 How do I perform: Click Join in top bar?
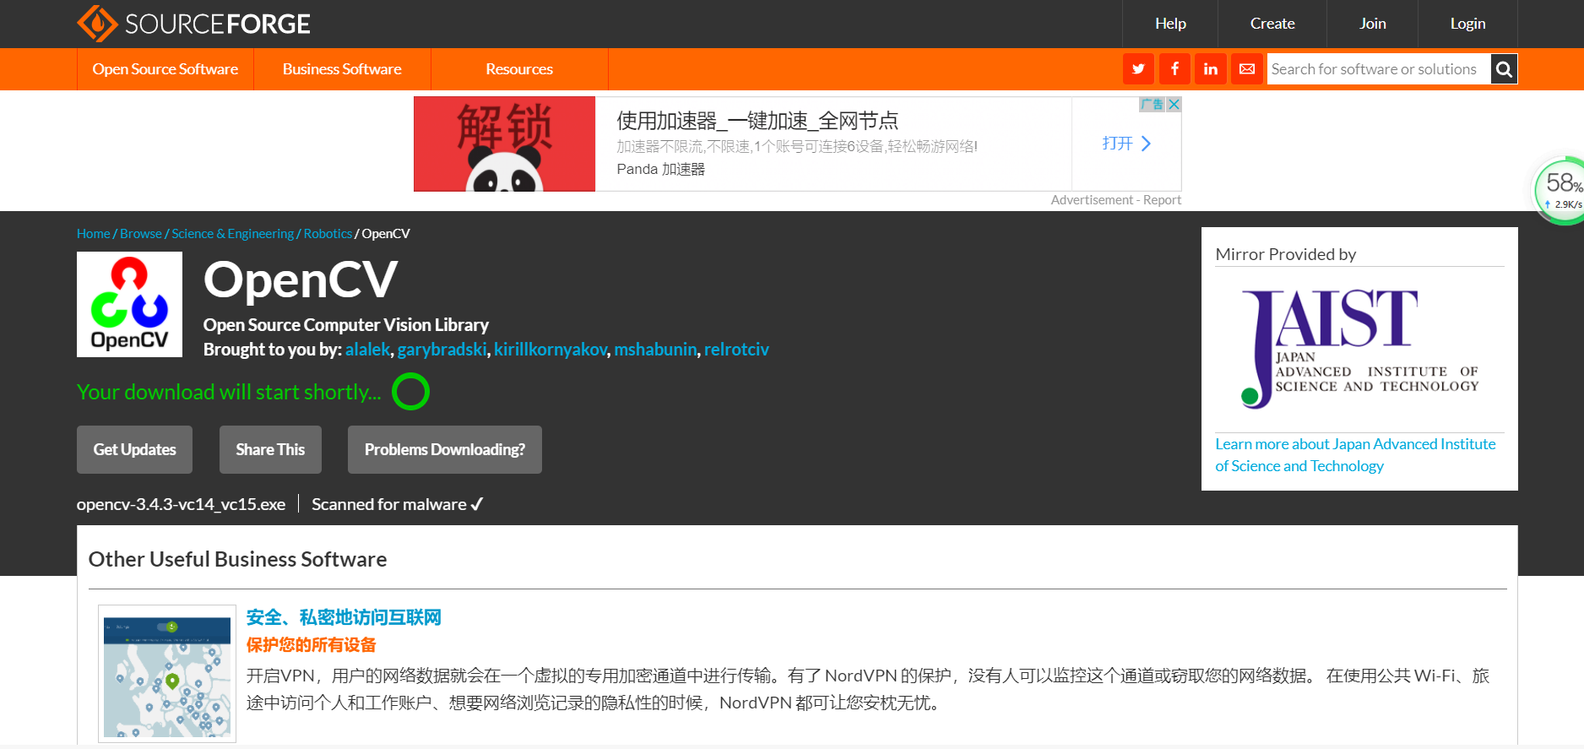tap(1372, 24)
